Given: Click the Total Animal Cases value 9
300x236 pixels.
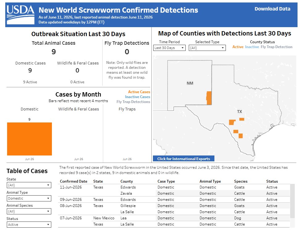Looking at the screenshot, I should coord(53,52).
